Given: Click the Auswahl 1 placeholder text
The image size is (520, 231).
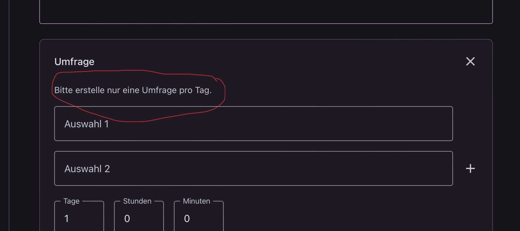Looking at the screenshot, I should coord(87,124).
